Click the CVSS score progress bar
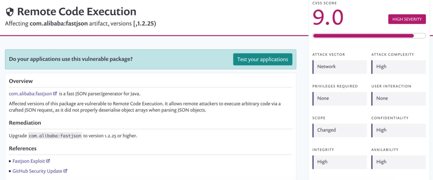Image resolution: width=433 pixels, height=180 pixels. tap(369, 36)
